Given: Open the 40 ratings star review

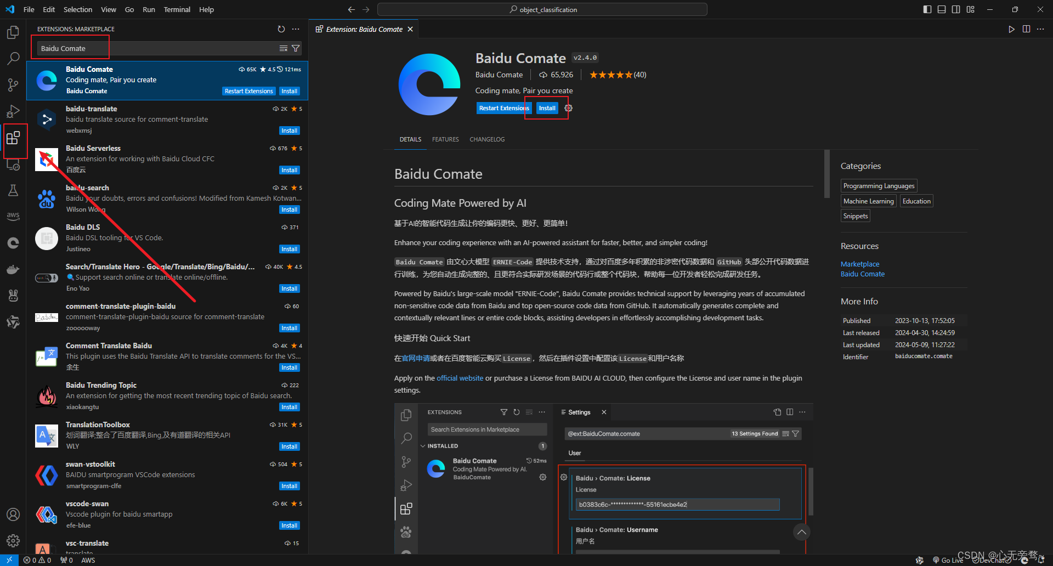Looking at the screenshot, I should tap(618, 75).
